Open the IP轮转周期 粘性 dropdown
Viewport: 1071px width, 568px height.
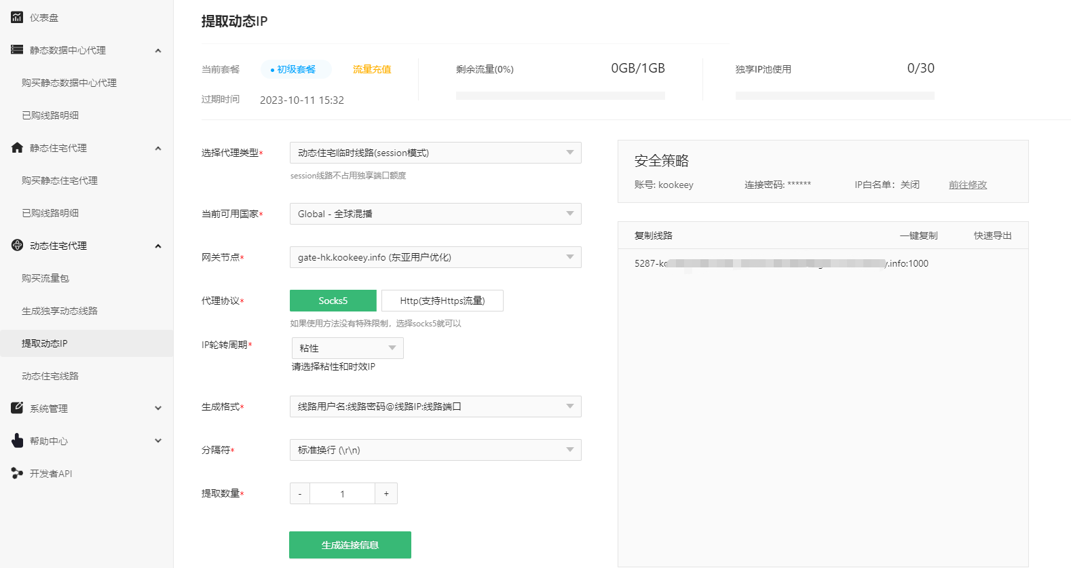[347, 348]
